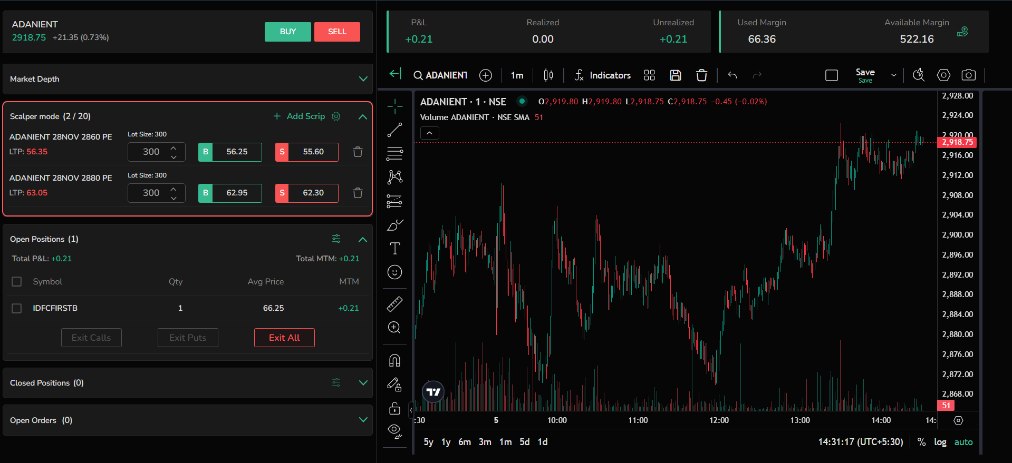Redo the last chart action
The height and width of the screenshot is (463, 1012).
click(x=757, y=75)
